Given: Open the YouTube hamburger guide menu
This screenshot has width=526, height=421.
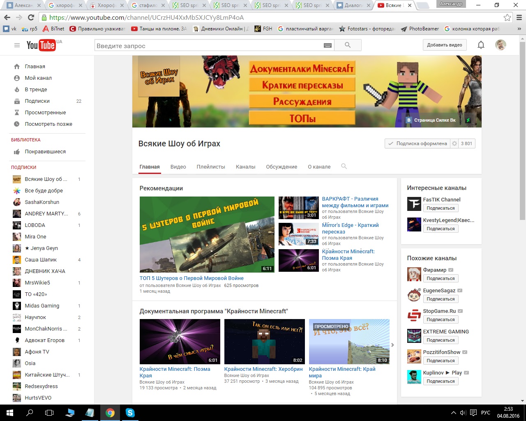Looking at the screenshot, I should [x=17, y=45].
